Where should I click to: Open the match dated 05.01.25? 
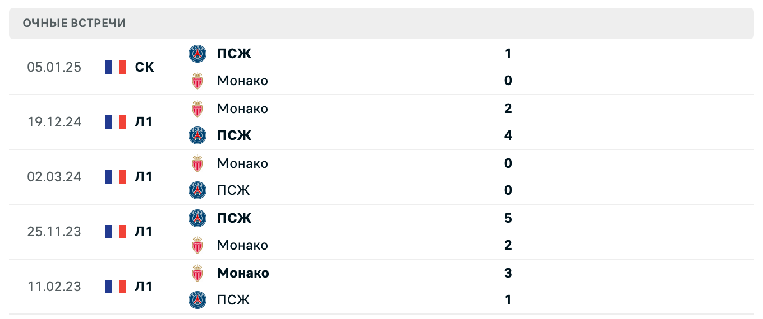(54, 67)
